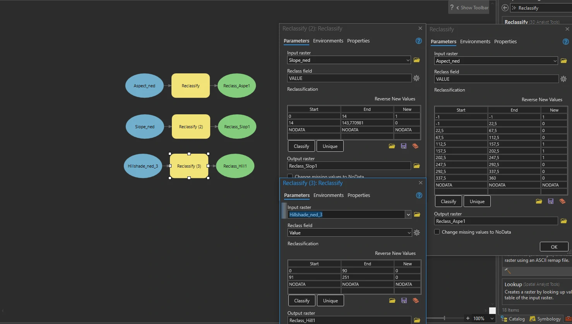Clear reclassification eraser icon in Reclassify (2)
This screenshot has height=324, width=572.
415,146
